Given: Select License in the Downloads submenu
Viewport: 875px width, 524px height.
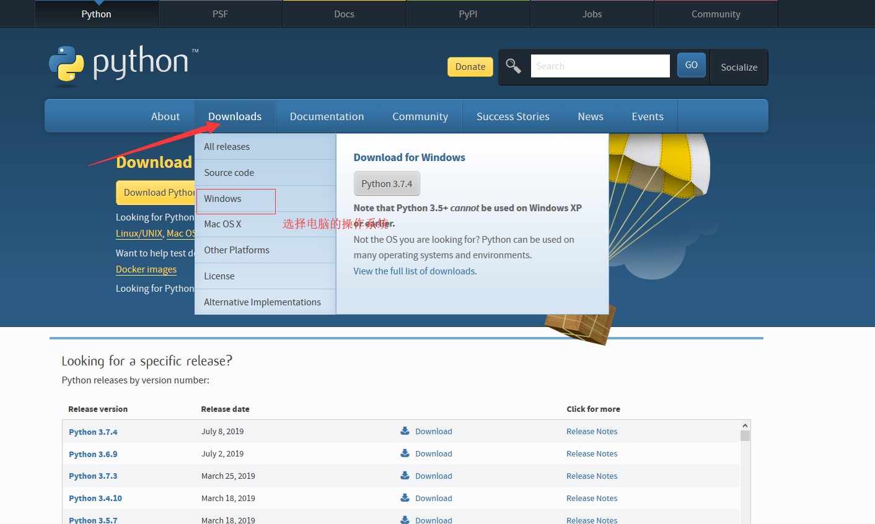Looking at the screenshot, I should point(265,276).
